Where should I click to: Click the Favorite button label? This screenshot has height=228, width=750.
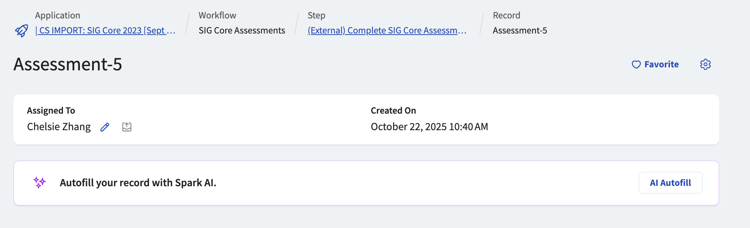click(x=661, y=65)
